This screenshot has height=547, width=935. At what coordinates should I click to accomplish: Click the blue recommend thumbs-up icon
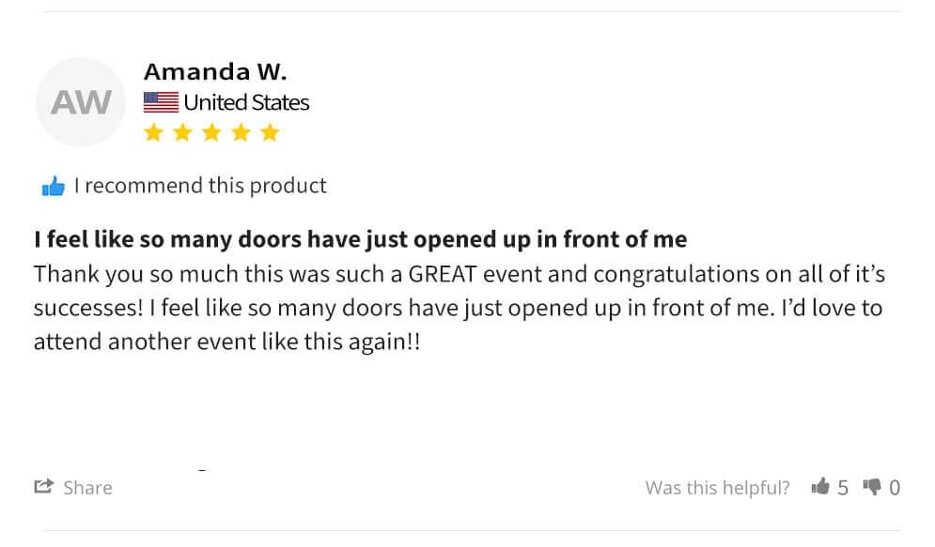point(54,186)
